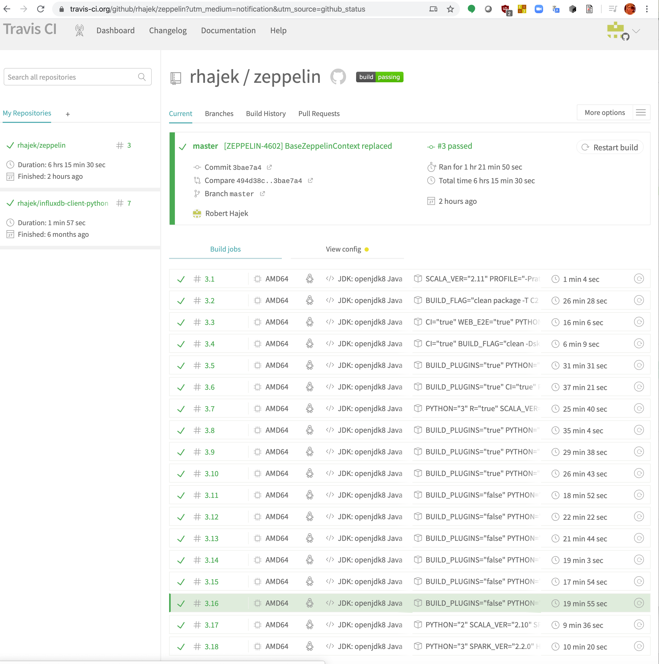659x664 pixels.
Task: Click the browser address bar URL
Action: (218, 9)
